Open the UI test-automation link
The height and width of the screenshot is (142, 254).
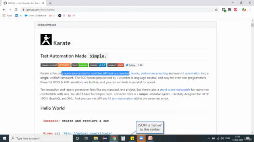pos(121,98)
